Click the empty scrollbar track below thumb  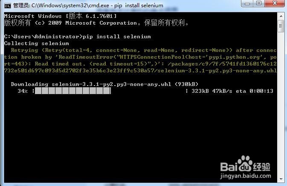pyautogui.click(x=281, y=104)
